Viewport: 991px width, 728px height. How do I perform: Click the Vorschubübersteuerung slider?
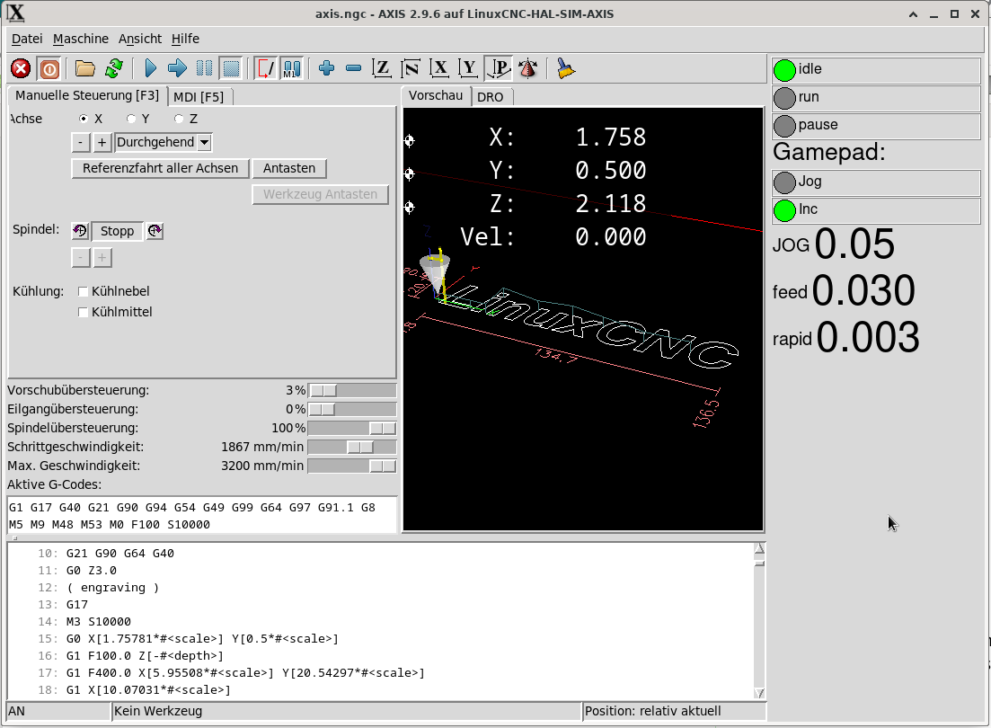click(351, 390)
